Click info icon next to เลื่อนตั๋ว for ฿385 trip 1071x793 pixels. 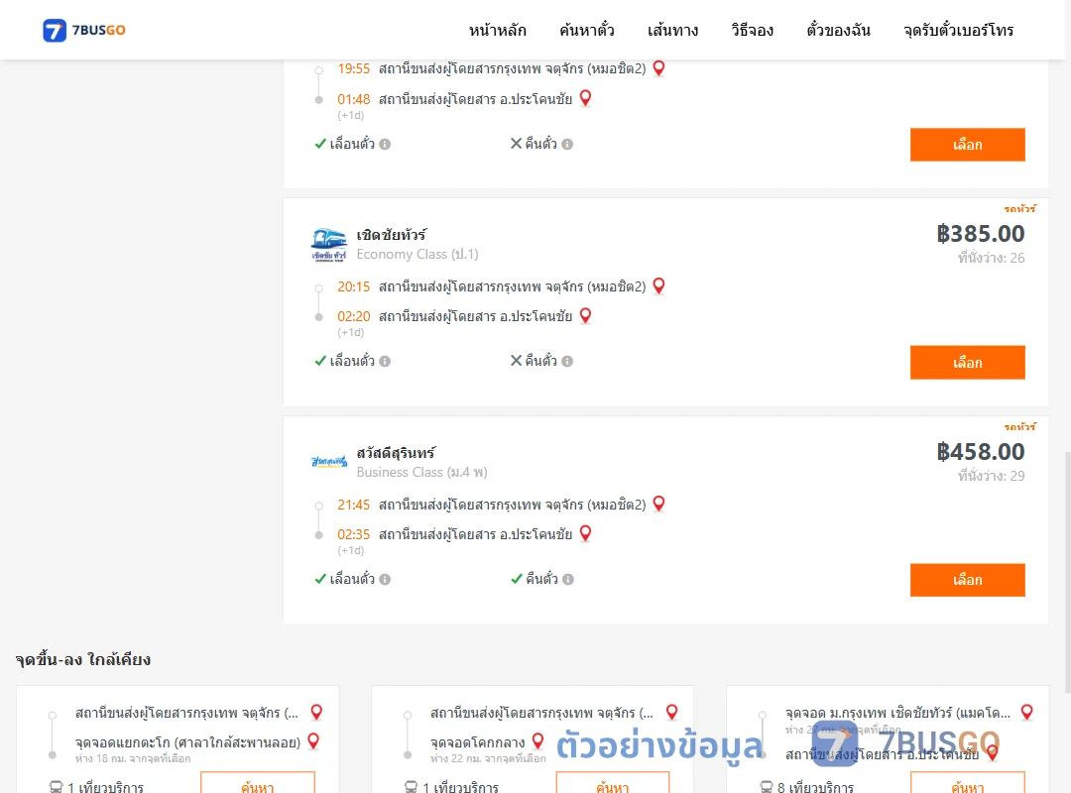click(385, 362)
